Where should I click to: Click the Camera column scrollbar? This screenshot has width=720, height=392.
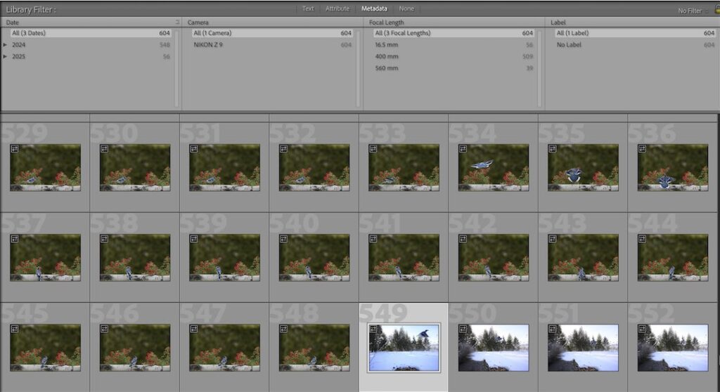[358, 68]
